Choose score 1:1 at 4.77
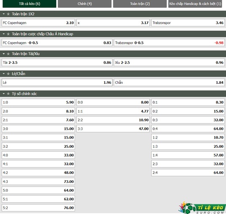 [x=113, y=111]
